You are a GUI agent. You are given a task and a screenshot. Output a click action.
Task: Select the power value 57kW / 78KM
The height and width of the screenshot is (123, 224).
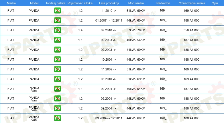(136, 30)
